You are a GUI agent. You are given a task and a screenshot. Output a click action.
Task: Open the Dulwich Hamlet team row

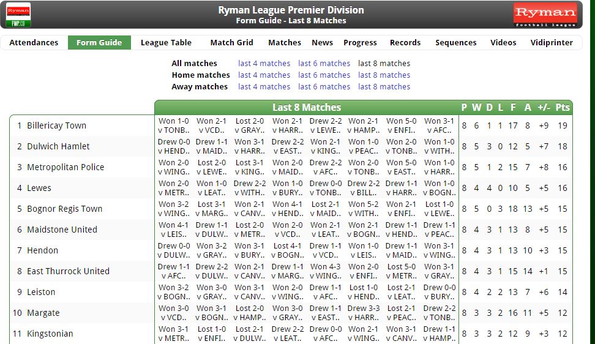[x=58, y=146]
